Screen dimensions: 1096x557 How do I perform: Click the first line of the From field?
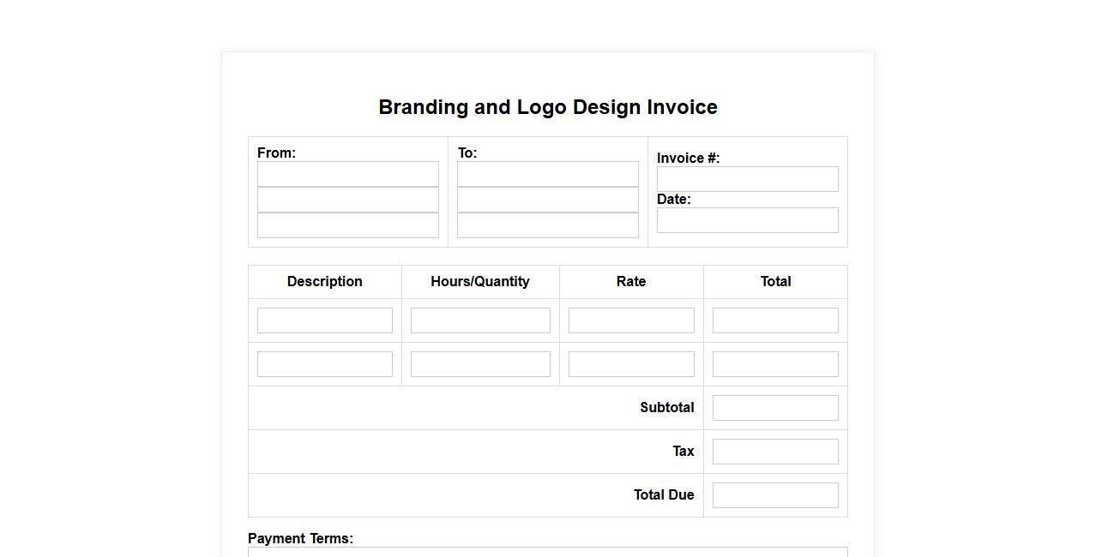tap(347, 174)
